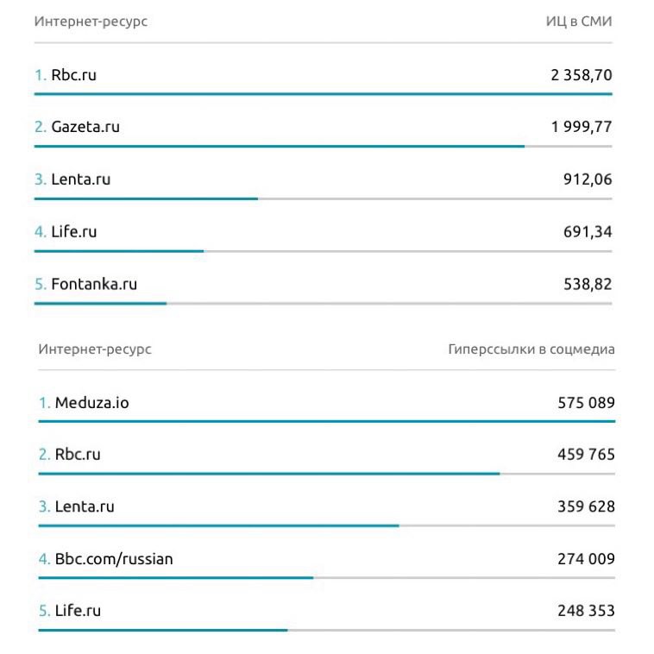Click Lenta.ru in the Гиперссылки в соцмедиа table
The width and height of the screenshot is (654, 654).
[x=84, y=506]
